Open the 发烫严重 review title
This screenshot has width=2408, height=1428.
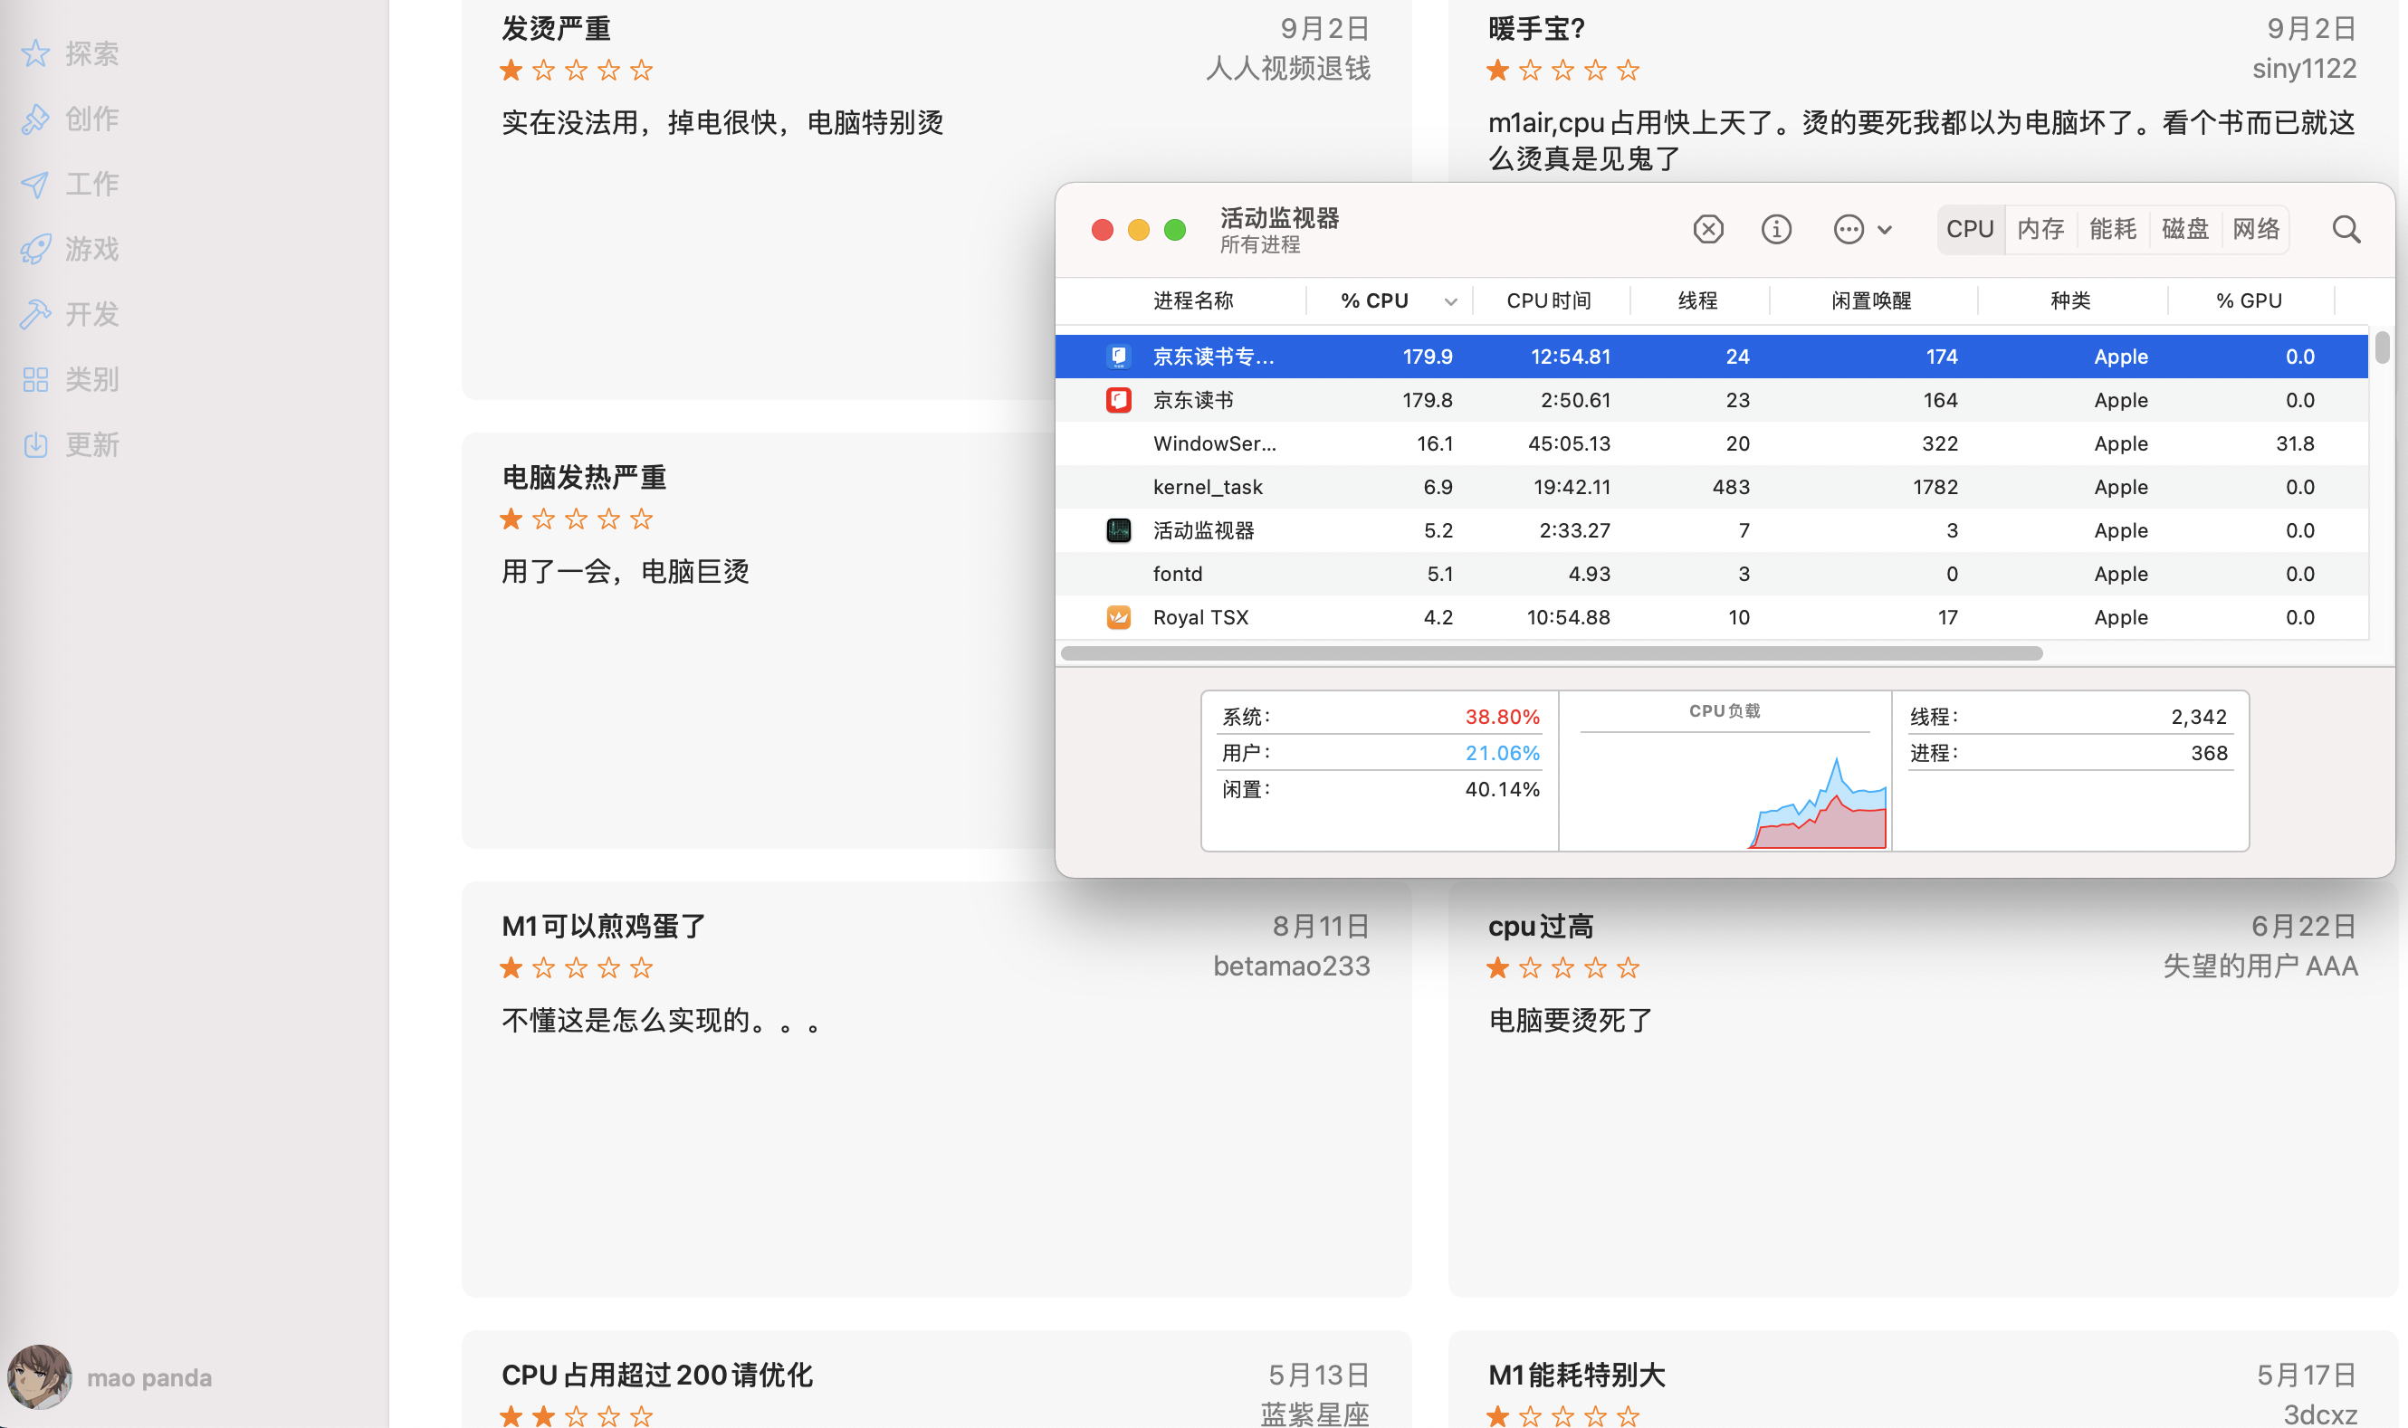pyautogui.click(x=557, y=29)
